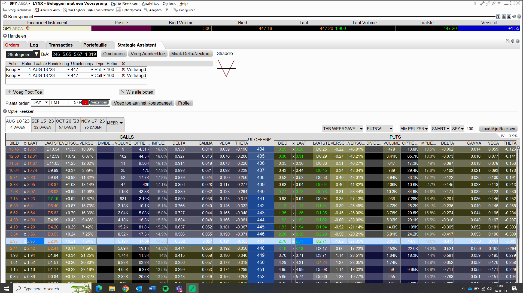Click the Handelen panel clear log icon
The height and width of the screenshot is (293, 523).
click(x=508, y=41)
